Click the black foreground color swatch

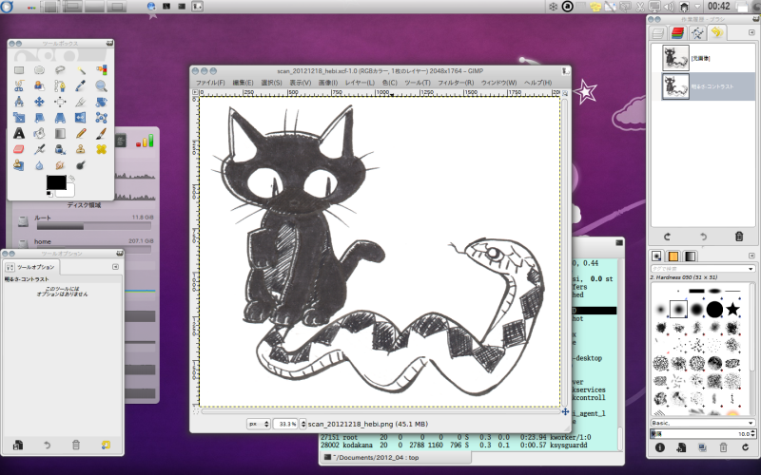point(56,182)
